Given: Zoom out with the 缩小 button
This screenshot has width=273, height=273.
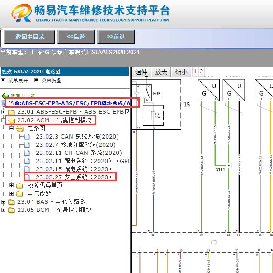Looking at the screenshot, I should coord(181,72).
